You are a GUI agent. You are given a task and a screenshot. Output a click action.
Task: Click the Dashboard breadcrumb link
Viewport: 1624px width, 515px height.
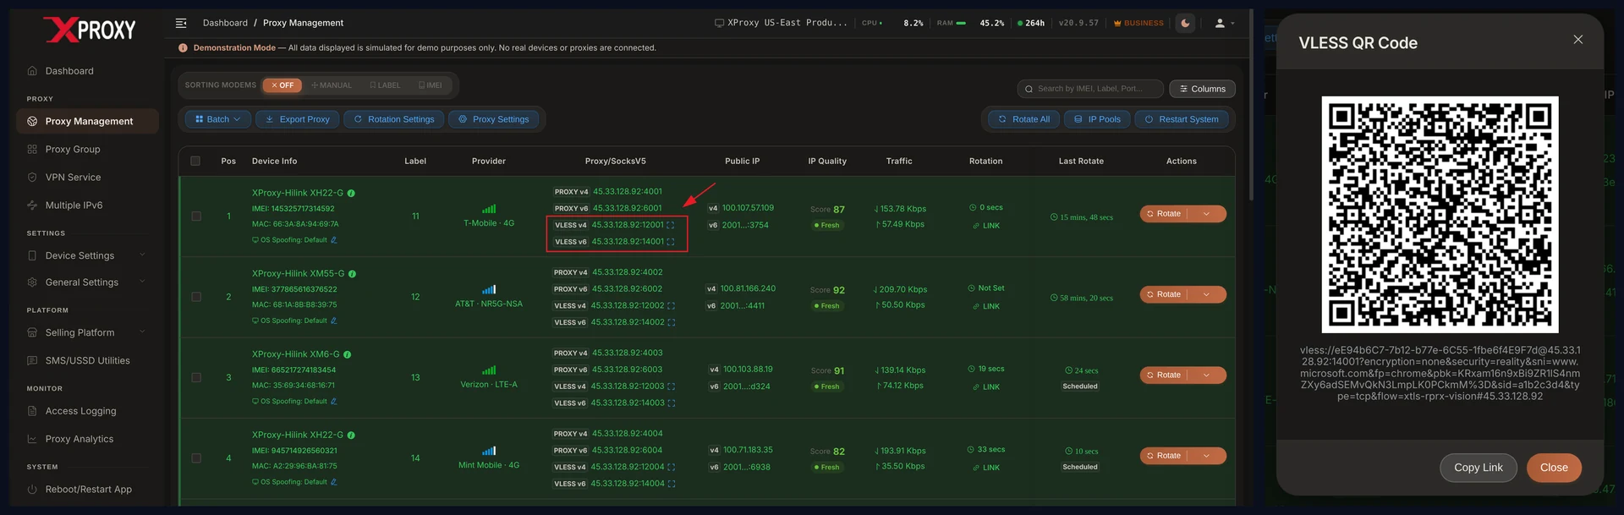(225, 23)
